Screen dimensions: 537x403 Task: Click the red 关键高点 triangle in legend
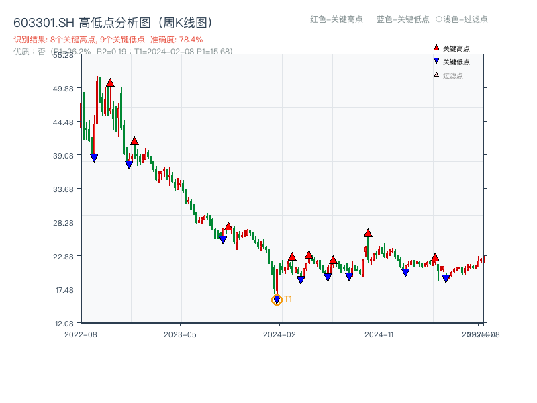click(x=436, y=48)
